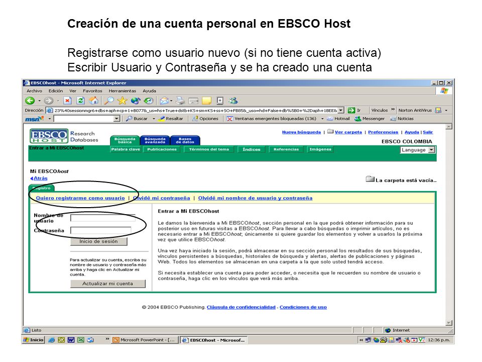
Task: Go to the Home page icon
Action: 93,101
